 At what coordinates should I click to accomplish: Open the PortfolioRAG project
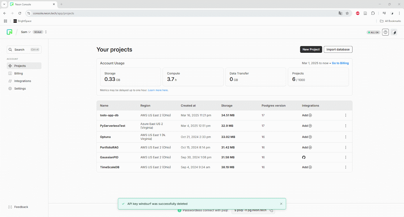coord(109,147)
